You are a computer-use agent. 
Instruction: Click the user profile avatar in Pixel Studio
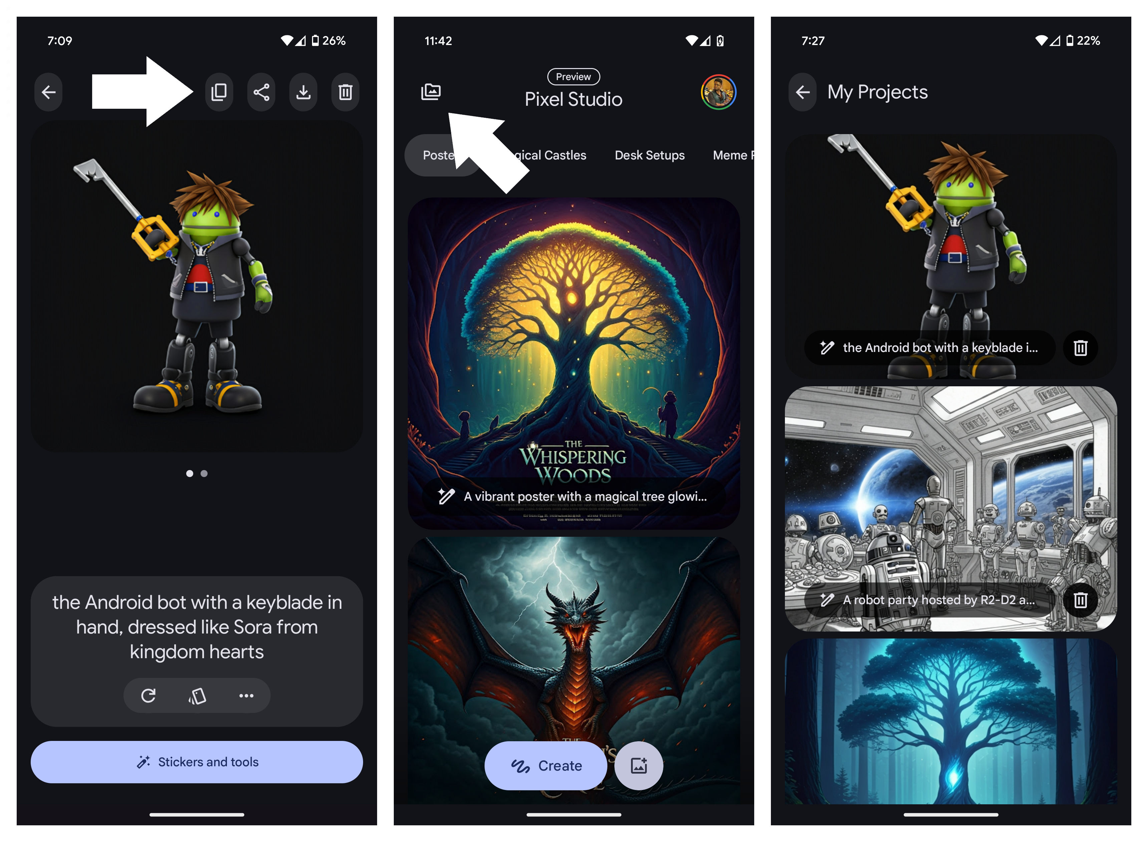(719, 92)
